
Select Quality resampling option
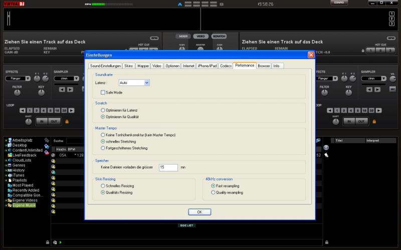point(213,192)
